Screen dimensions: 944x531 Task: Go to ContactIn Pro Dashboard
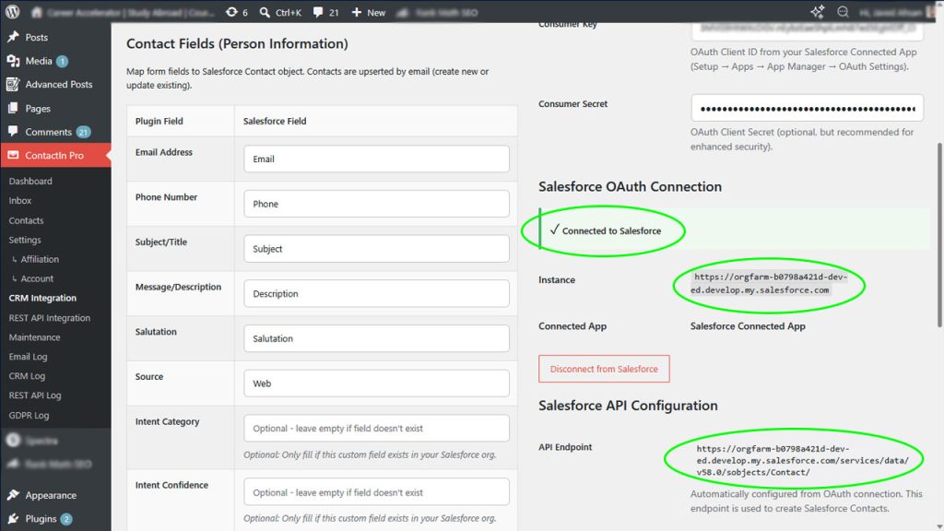pos(30,181)
